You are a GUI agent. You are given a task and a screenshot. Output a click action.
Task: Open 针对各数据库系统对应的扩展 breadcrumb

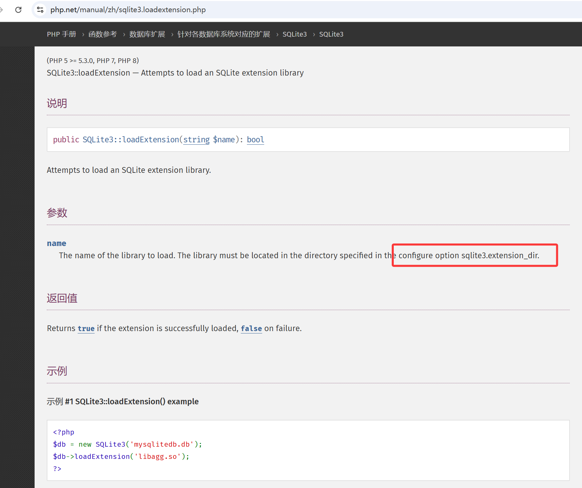(x=224, y=34)
